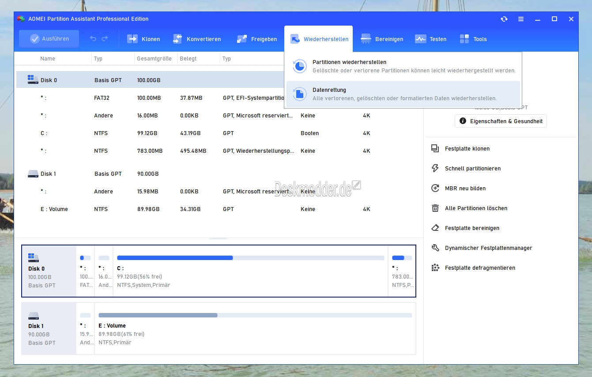Image resolution: width=592 pixels, height=377 pixels.
Task: Select the Disk 1 row in list
Action: click(219, 173)
